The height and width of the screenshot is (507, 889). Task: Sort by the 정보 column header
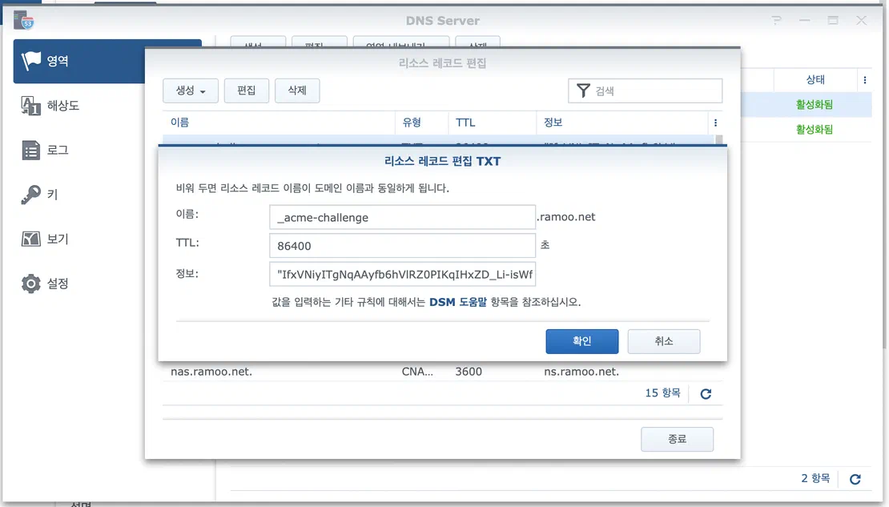tap(622, 123)
